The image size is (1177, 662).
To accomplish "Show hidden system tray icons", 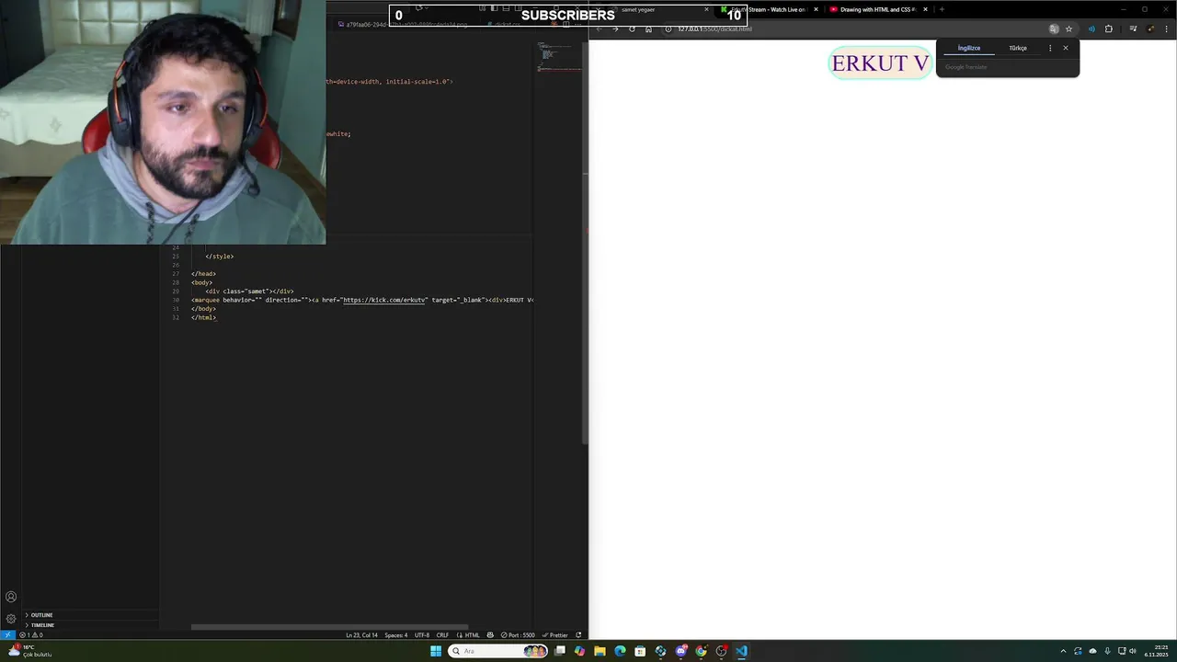I will coord(1063,651).
